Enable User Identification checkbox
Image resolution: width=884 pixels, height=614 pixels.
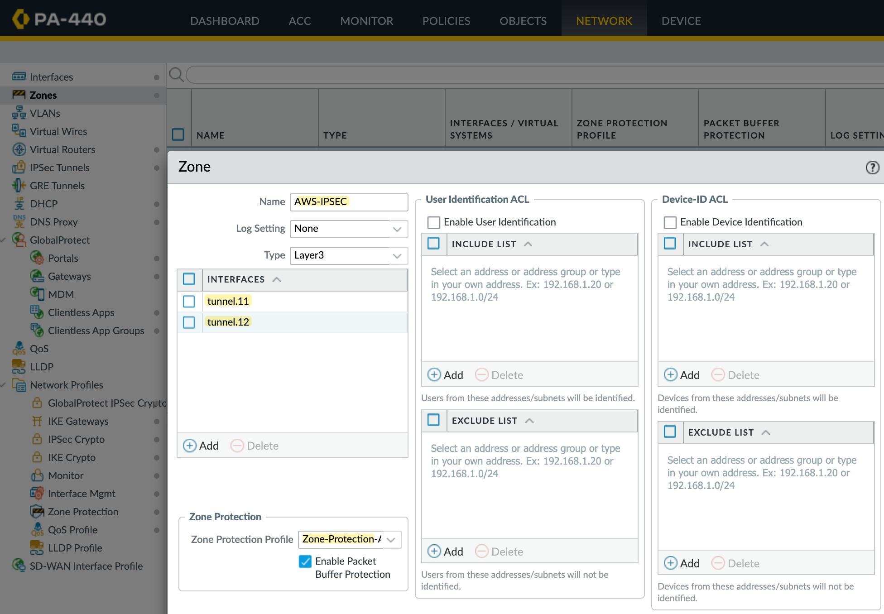click(433, 222)
